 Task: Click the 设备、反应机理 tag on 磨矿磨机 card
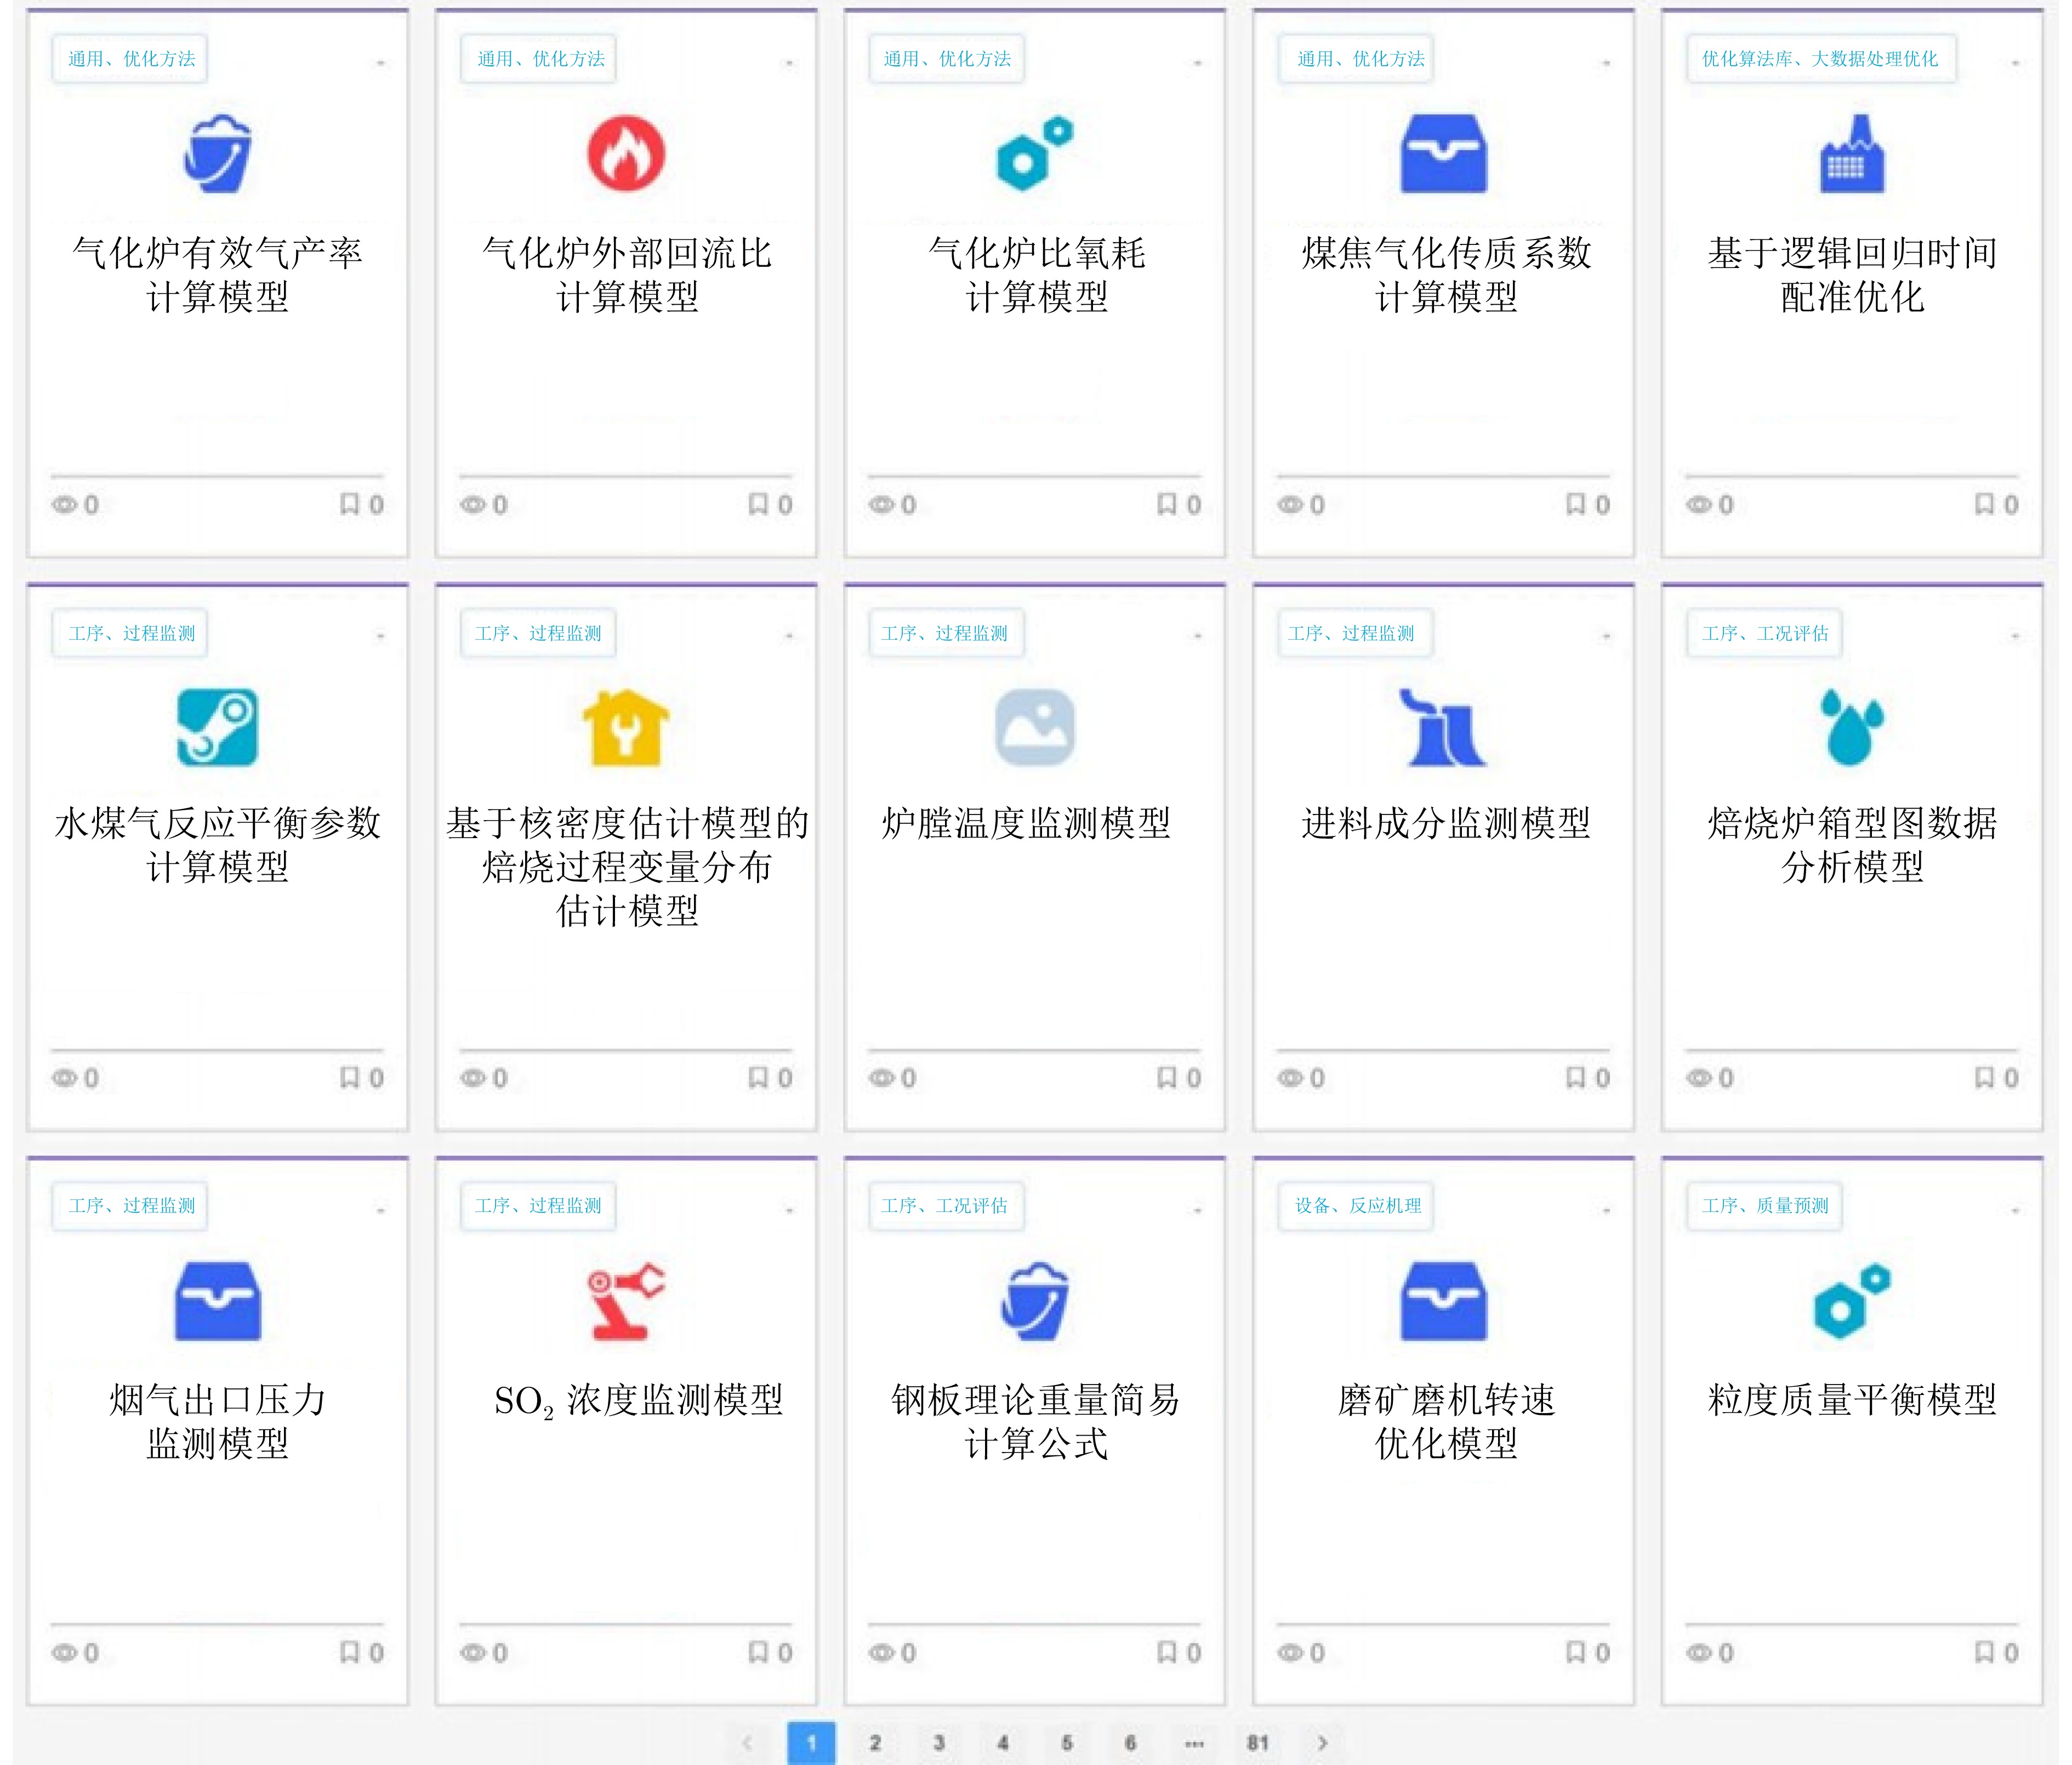click(x=1357, y=1206)
